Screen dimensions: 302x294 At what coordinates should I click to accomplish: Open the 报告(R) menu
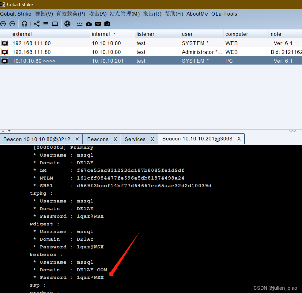[x=152, y=14]
